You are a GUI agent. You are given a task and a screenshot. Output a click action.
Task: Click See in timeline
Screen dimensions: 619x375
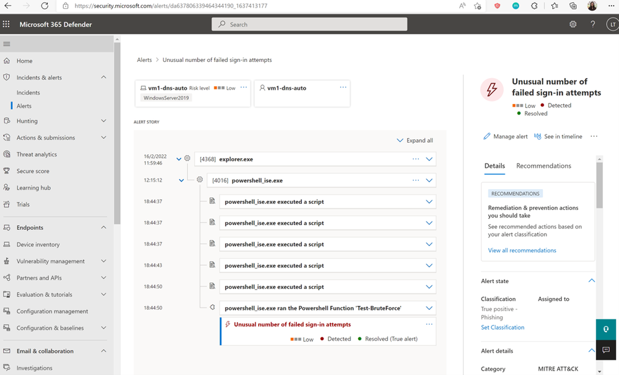(558, 136)
